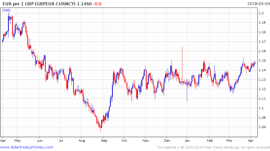The image size is (270, 151).
Task: Click the 1.12 price axis label
Action: (262, 89)
